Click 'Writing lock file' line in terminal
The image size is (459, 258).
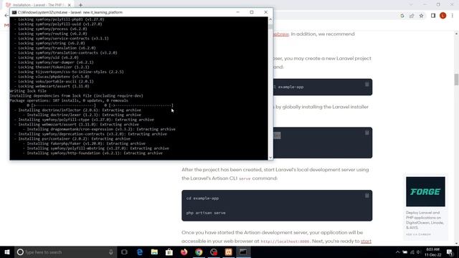point(28,91)
